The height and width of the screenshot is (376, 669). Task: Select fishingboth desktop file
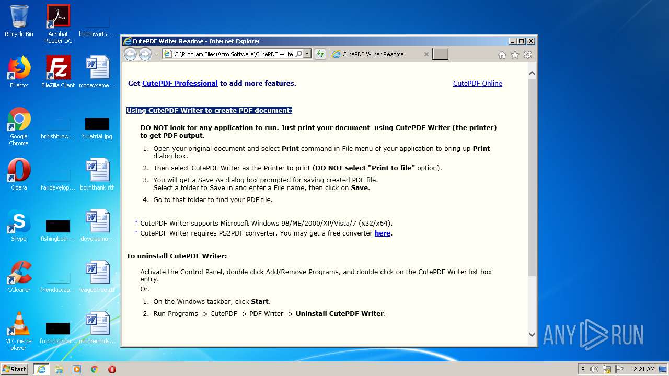(x=58, y=230)
